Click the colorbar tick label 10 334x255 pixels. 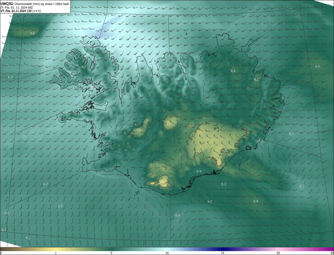coord(167,253)
